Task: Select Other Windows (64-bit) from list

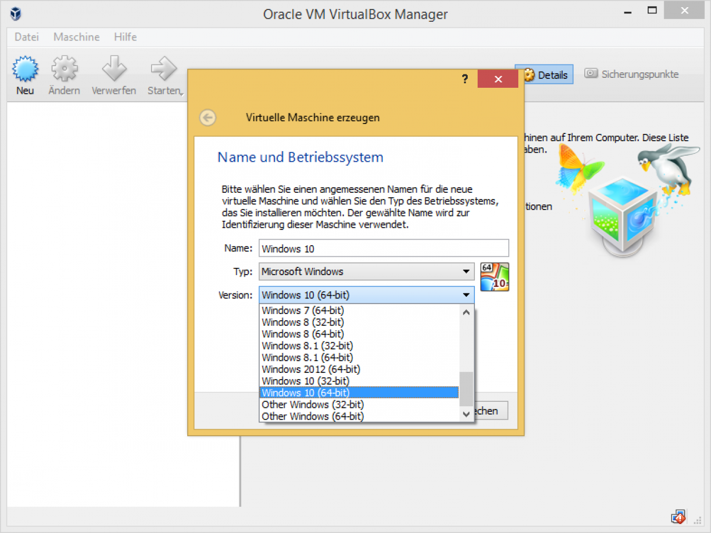Action: coord(359,416)
